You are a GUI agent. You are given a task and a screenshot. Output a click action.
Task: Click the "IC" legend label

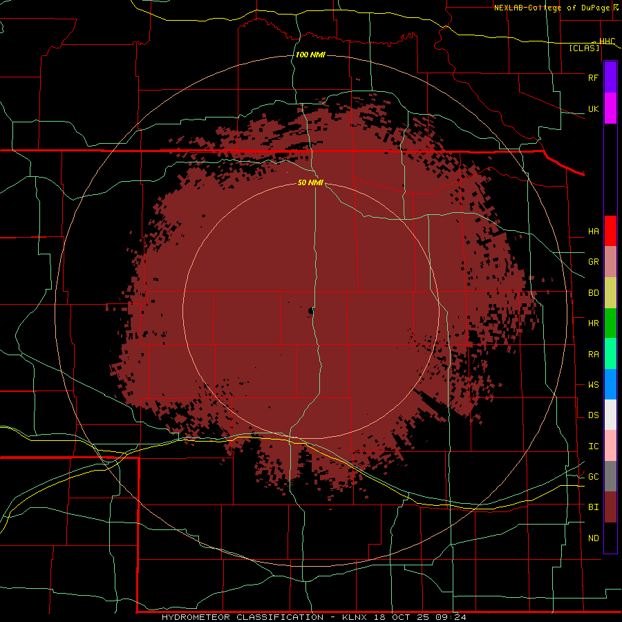[x=593, y=446]
